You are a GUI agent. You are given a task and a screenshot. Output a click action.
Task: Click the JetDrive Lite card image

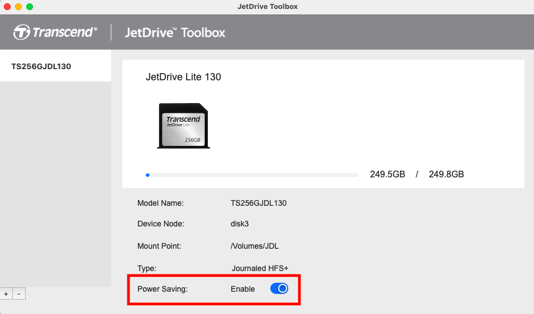[x=183, y=125]
